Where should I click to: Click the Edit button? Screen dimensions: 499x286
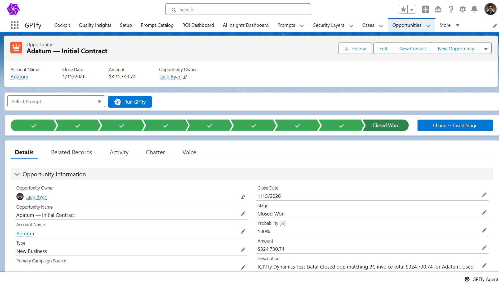[383, 49]
